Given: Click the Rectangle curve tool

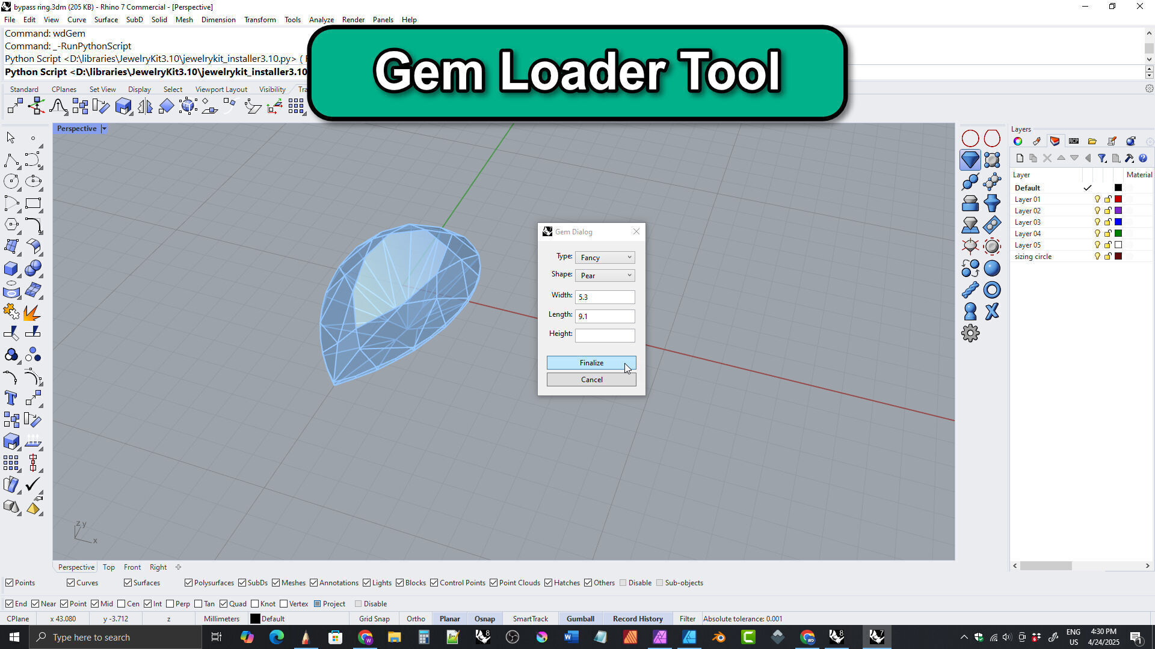Looking at the screenshot, I should [33, 203].
